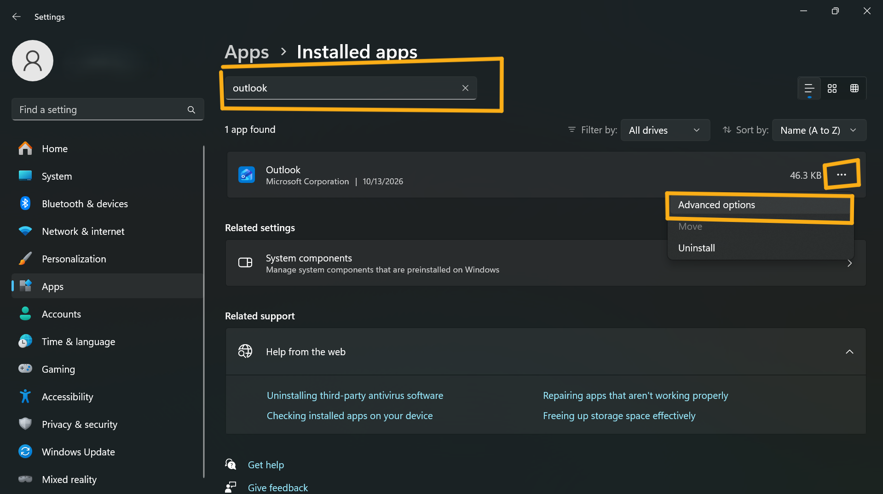Open Privacy & security settings

point(107,424)
